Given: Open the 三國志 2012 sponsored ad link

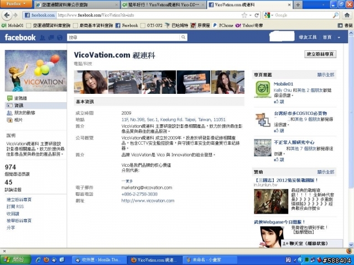Looking at the screenshot, I should click(x=286, y=180).
